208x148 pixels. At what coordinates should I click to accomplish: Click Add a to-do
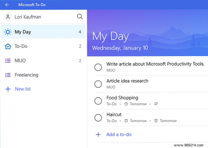(x=119, y=134)
